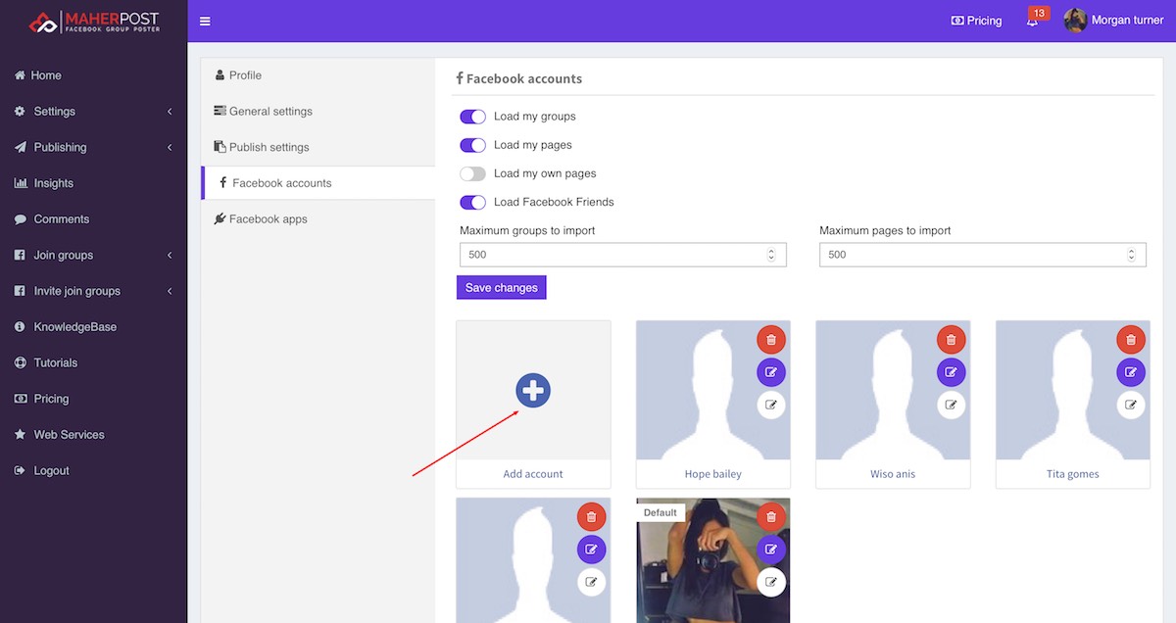
Task: Click the Wiso anis account name
Action: coord(893,474)
